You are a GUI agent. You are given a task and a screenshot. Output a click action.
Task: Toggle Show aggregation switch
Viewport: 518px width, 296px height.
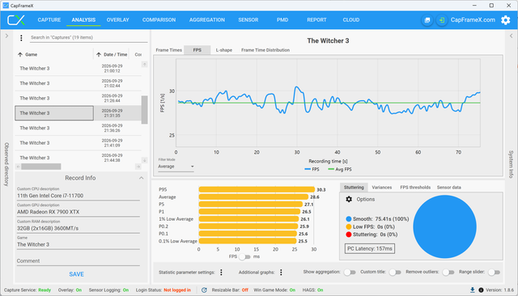pyautogui.click(x=350, y=273)
